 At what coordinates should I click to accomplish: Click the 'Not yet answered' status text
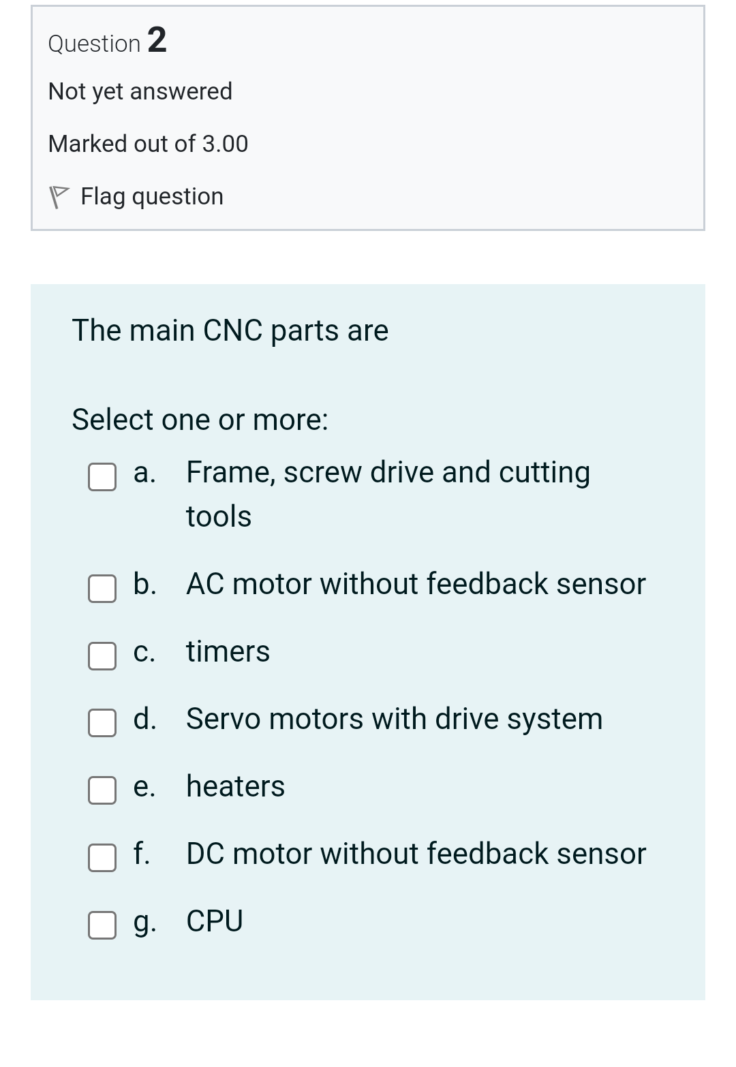[x=140, y=91]
